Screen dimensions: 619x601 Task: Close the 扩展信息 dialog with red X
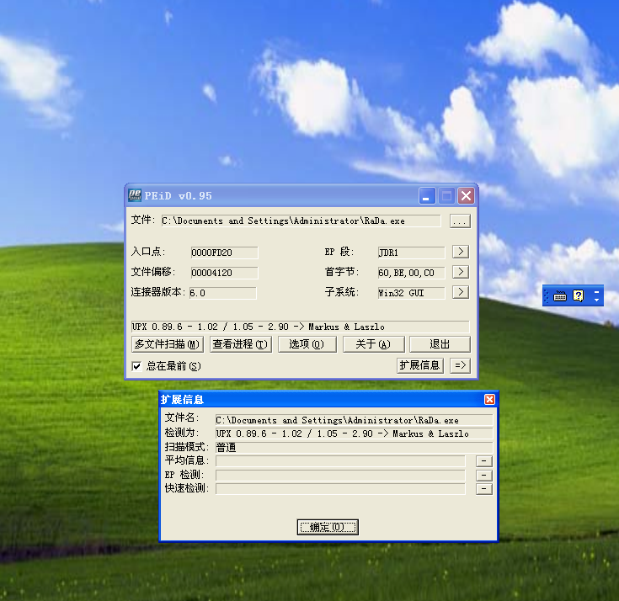[489, 399]
